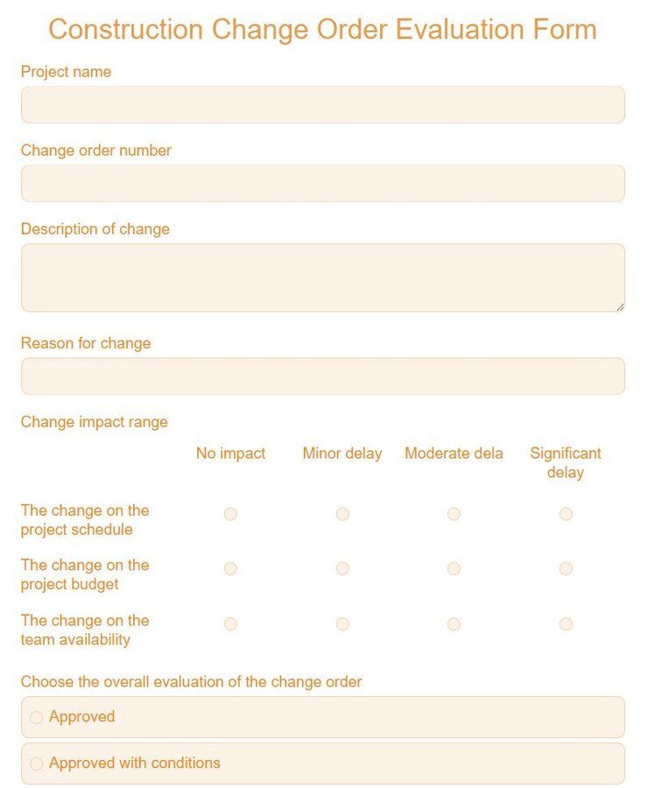Select No impact for team availability change
The image size is (648, 788).
(x=230, y=624)
